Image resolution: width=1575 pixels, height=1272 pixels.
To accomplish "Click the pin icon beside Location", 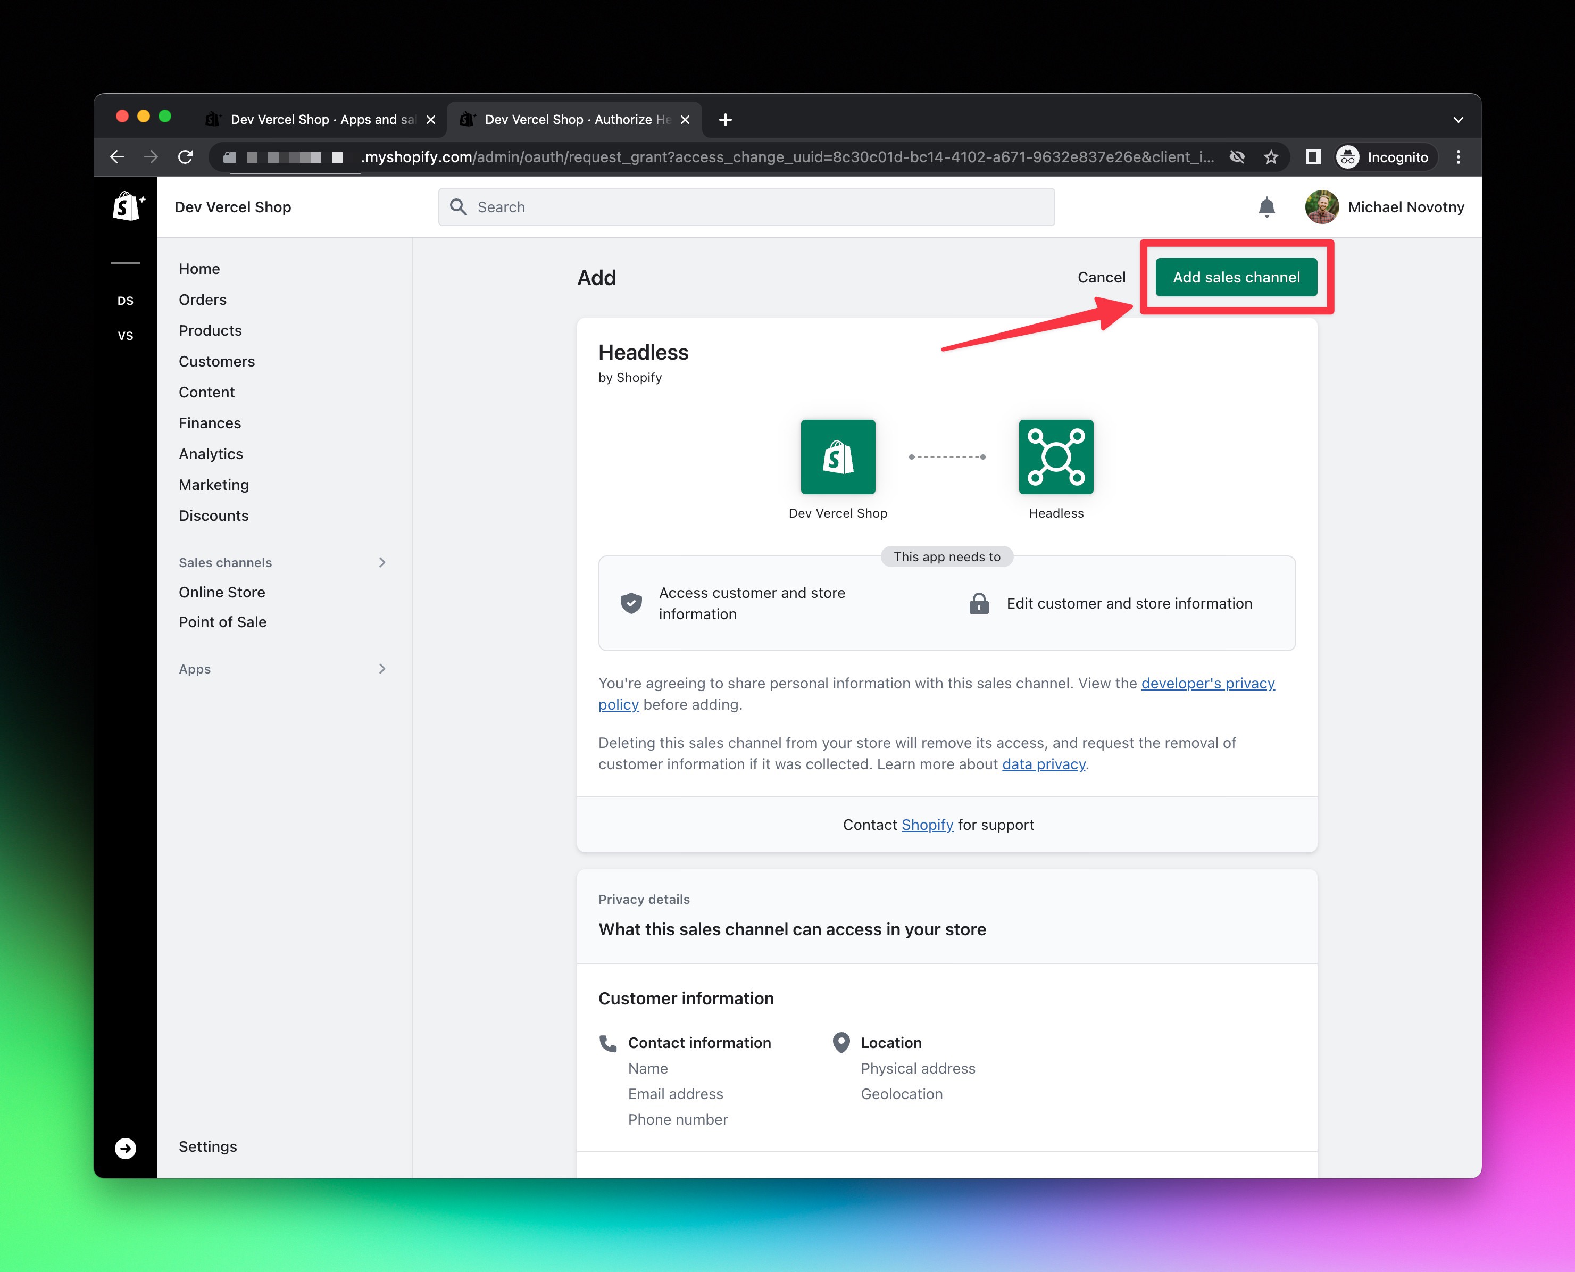I will point(841,1042).
